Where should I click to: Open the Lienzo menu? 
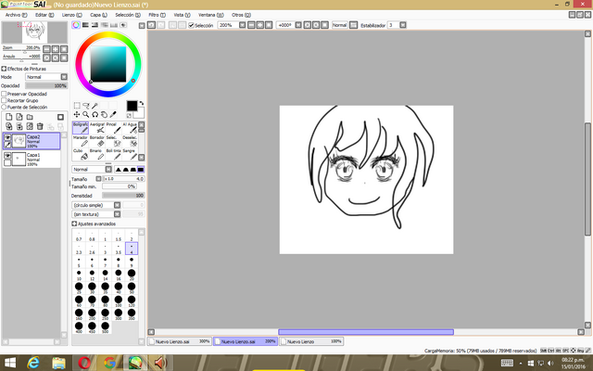(x=72, y=15)
